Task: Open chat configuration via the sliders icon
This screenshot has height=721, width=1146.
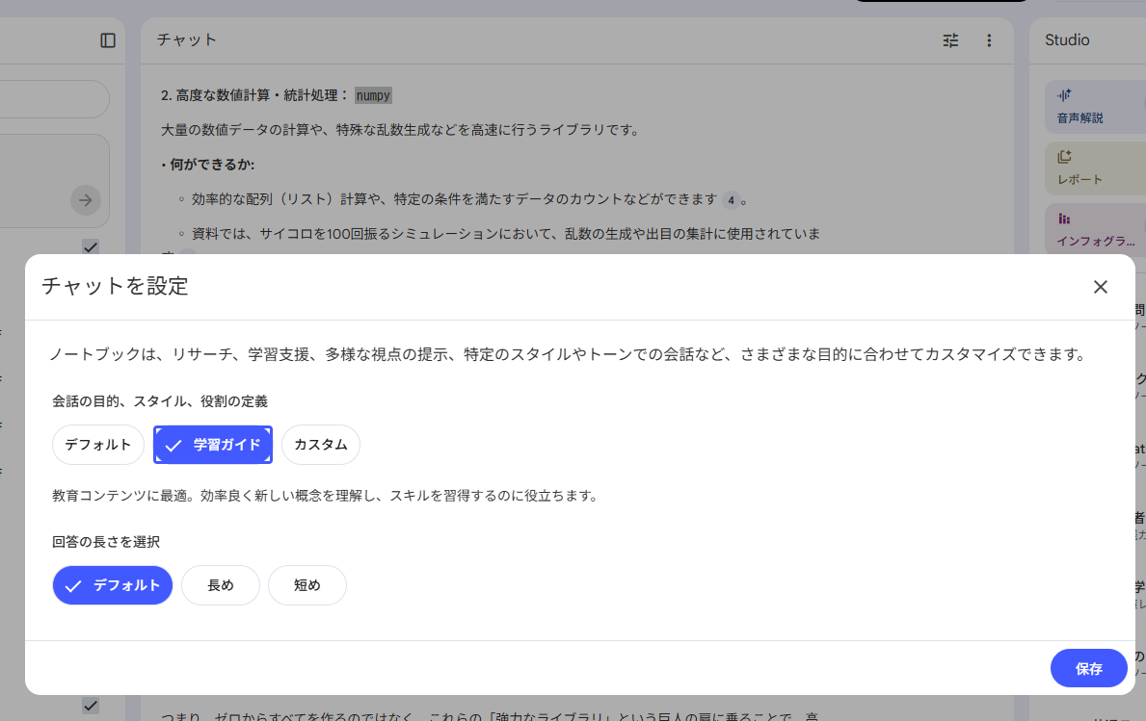Action: pos(950,40)
